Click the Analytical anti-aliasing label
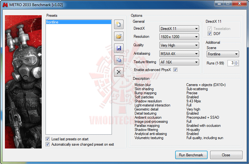 [x=150, y=134]
